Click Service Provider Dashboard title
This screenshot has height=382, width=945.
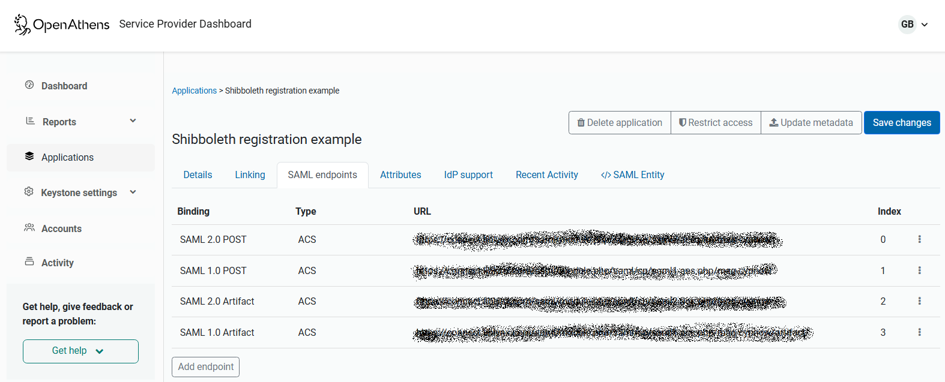(185, 24)
